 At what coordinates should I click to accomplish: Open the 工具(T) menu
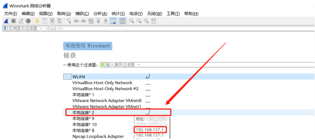(173, 14)
